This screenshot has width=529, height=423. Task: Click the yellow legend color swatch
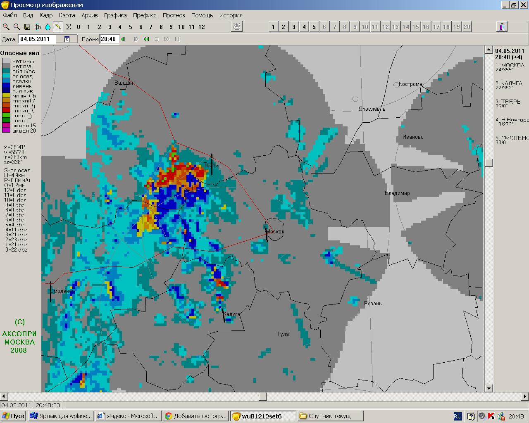coord(6,96)
